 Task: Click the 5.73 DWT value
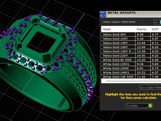[155, 68]
